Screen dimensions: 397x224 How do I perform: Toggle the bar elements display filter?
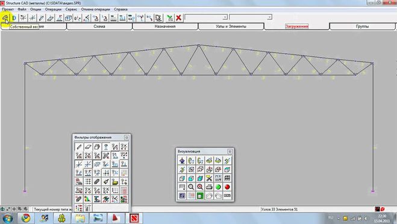[79, 147]
